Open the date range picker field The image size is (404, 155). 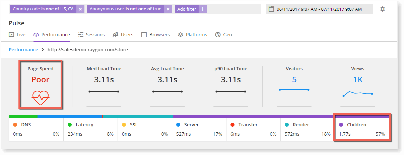tap(319, 9)
